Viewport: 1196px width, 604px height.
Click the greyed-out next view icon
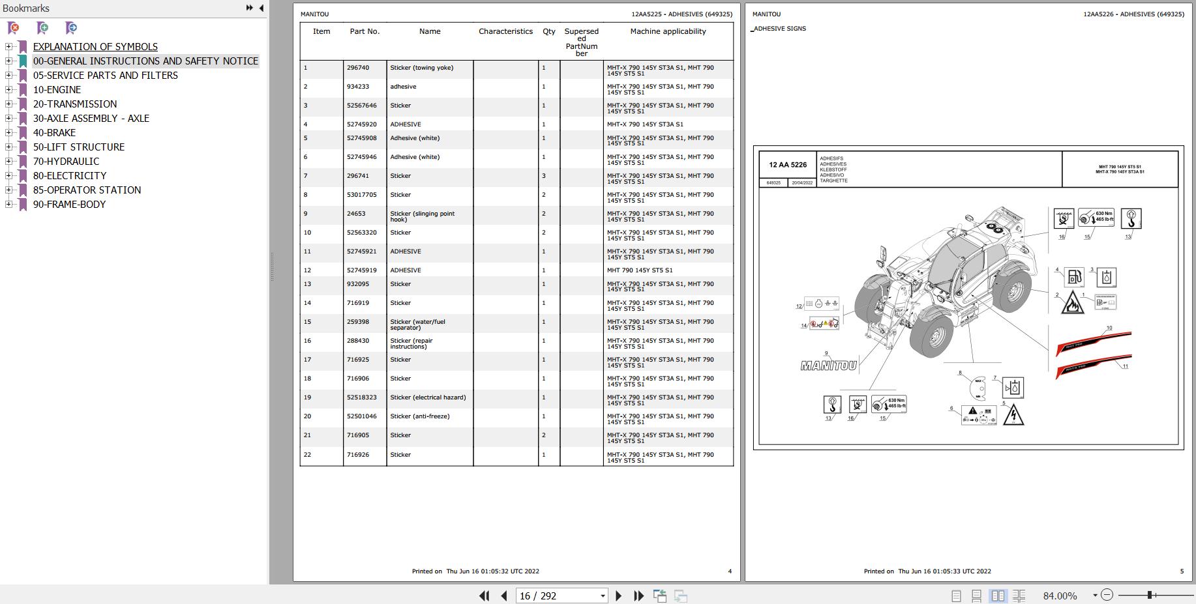coord(680,596)
